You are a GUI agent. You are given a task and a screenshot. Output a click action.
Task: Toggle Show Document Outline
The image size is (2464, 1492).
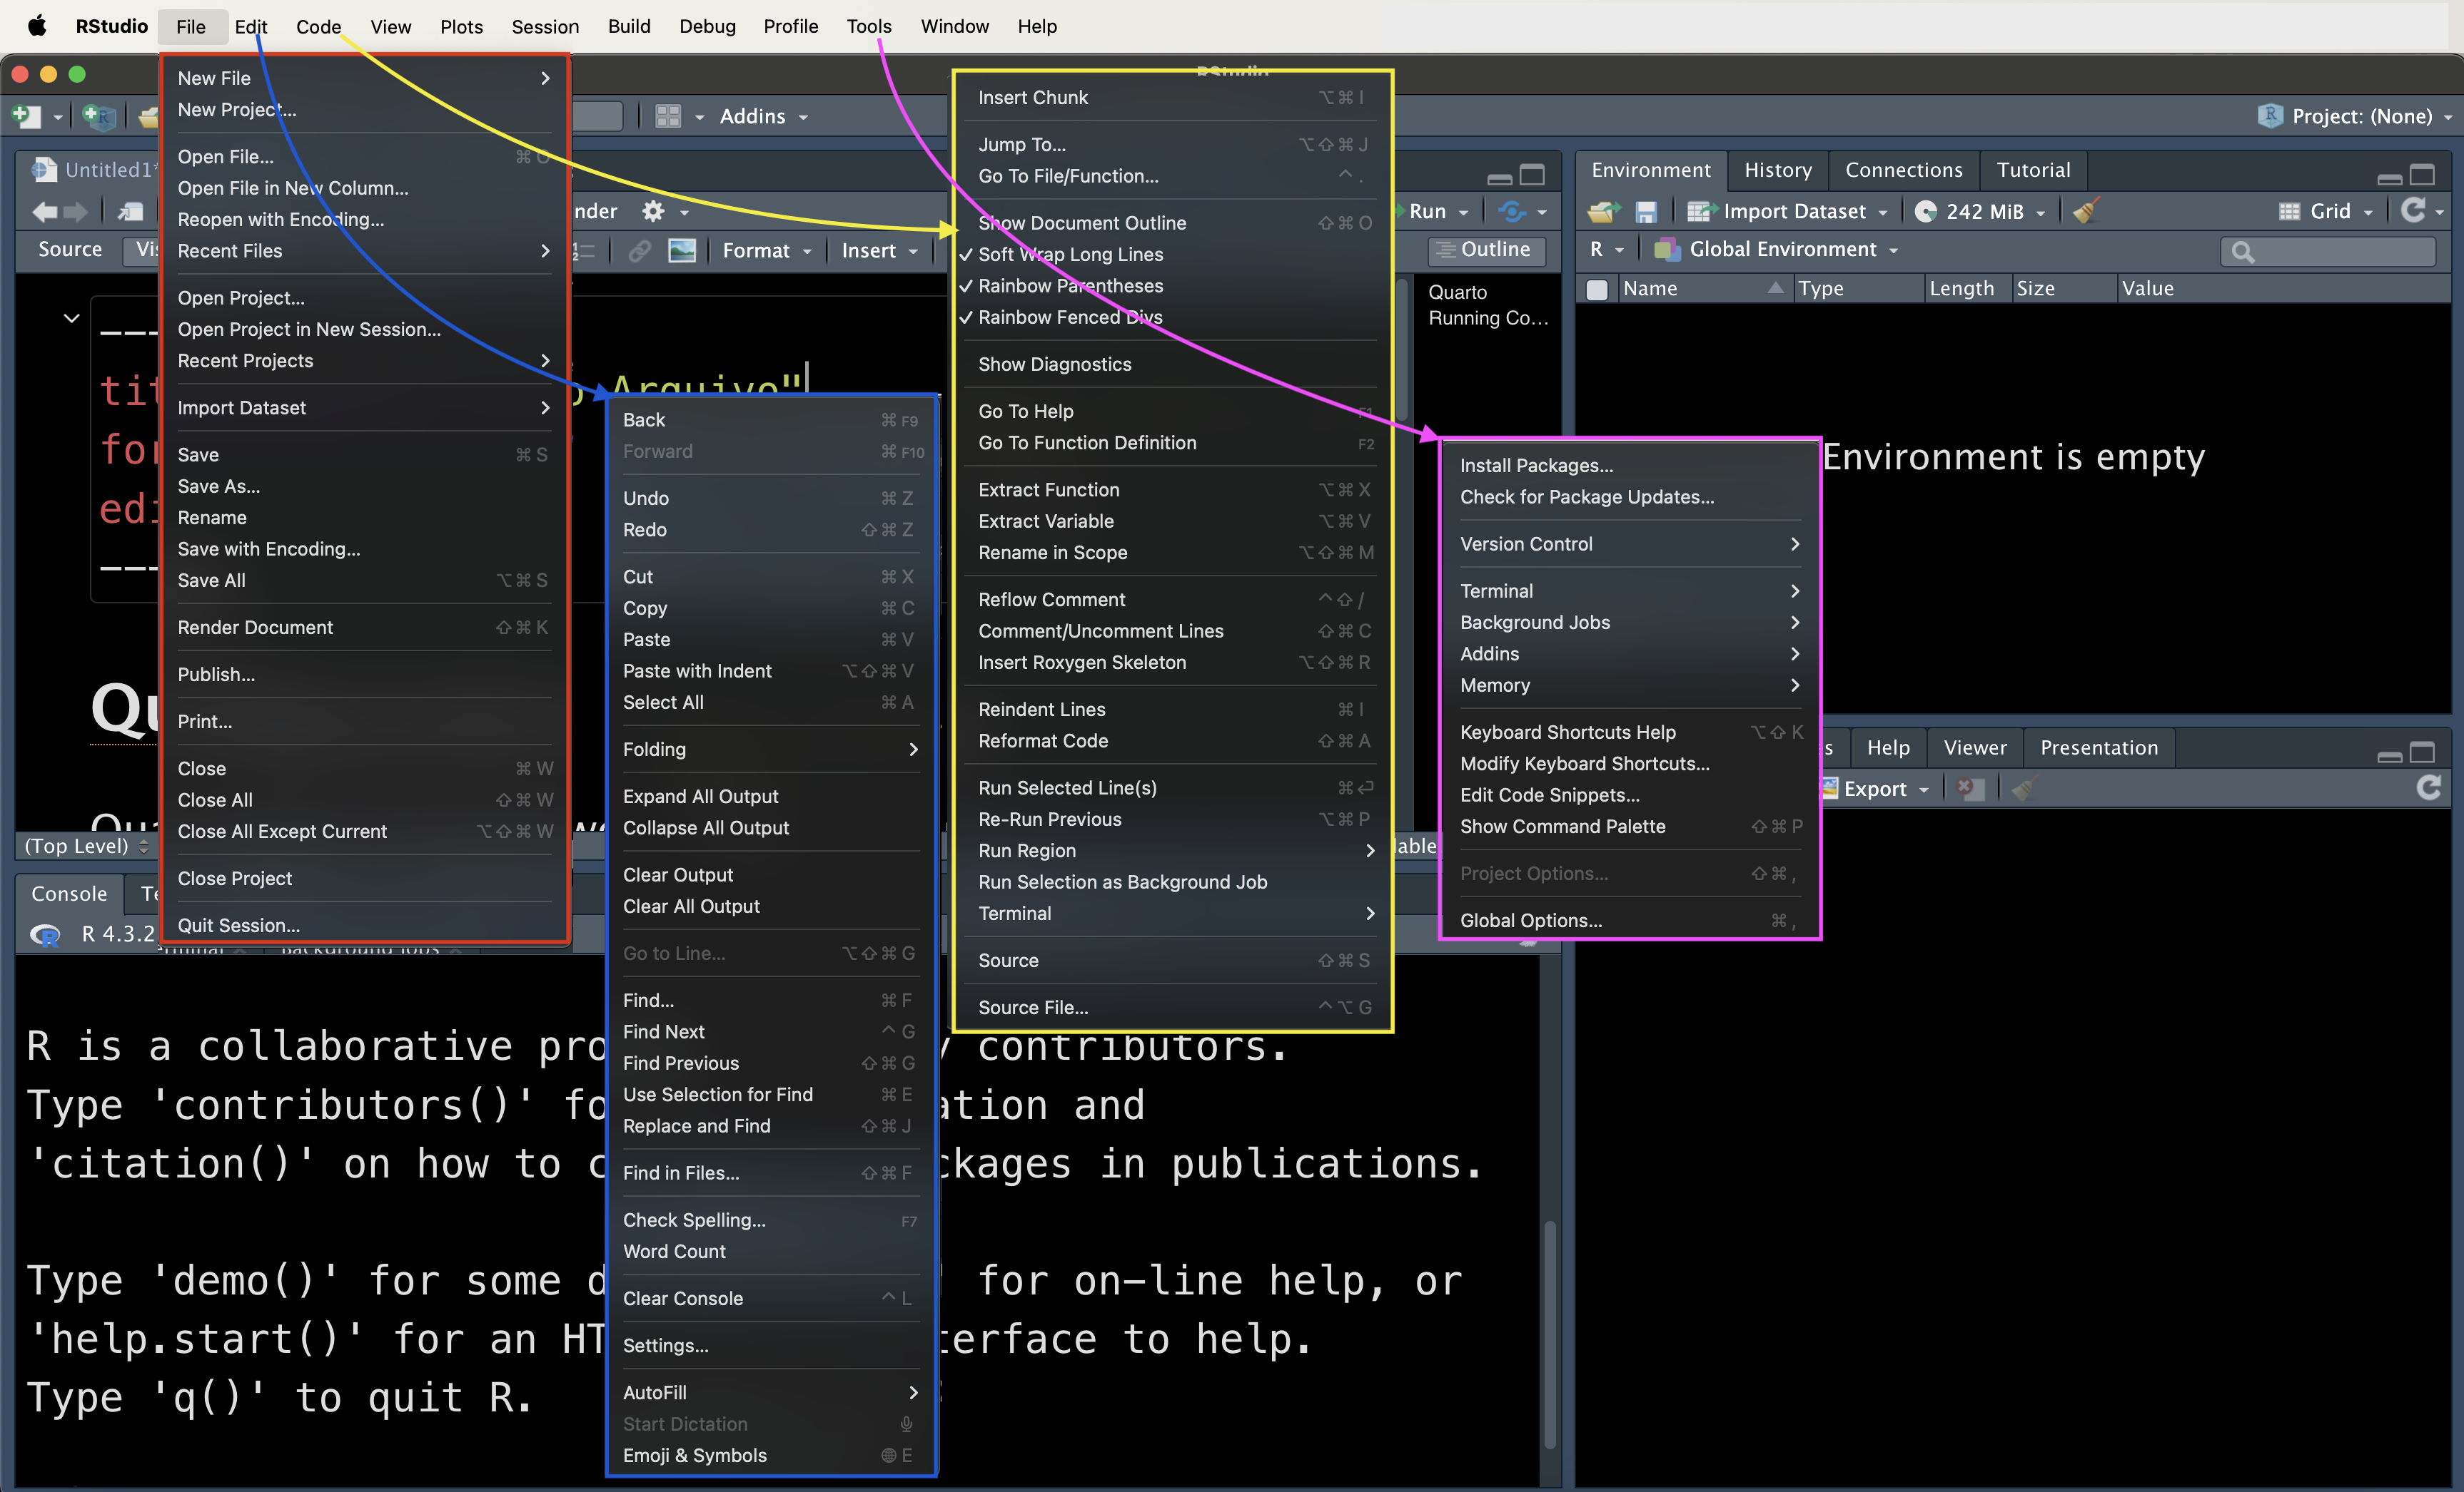click(1082, 223)
